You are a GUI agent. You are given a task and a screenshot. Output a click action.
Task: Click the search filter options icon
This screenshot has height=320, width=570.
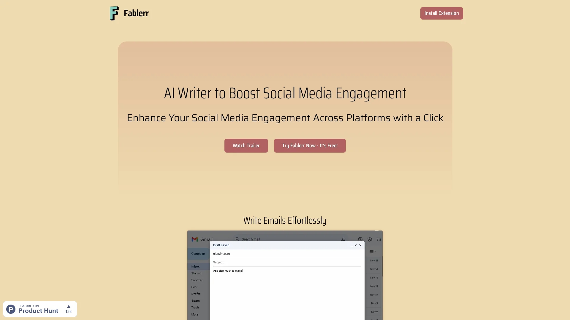[343, 239]
